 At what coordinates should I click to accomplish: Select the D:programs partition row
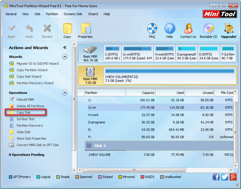[x=155, y=122]
